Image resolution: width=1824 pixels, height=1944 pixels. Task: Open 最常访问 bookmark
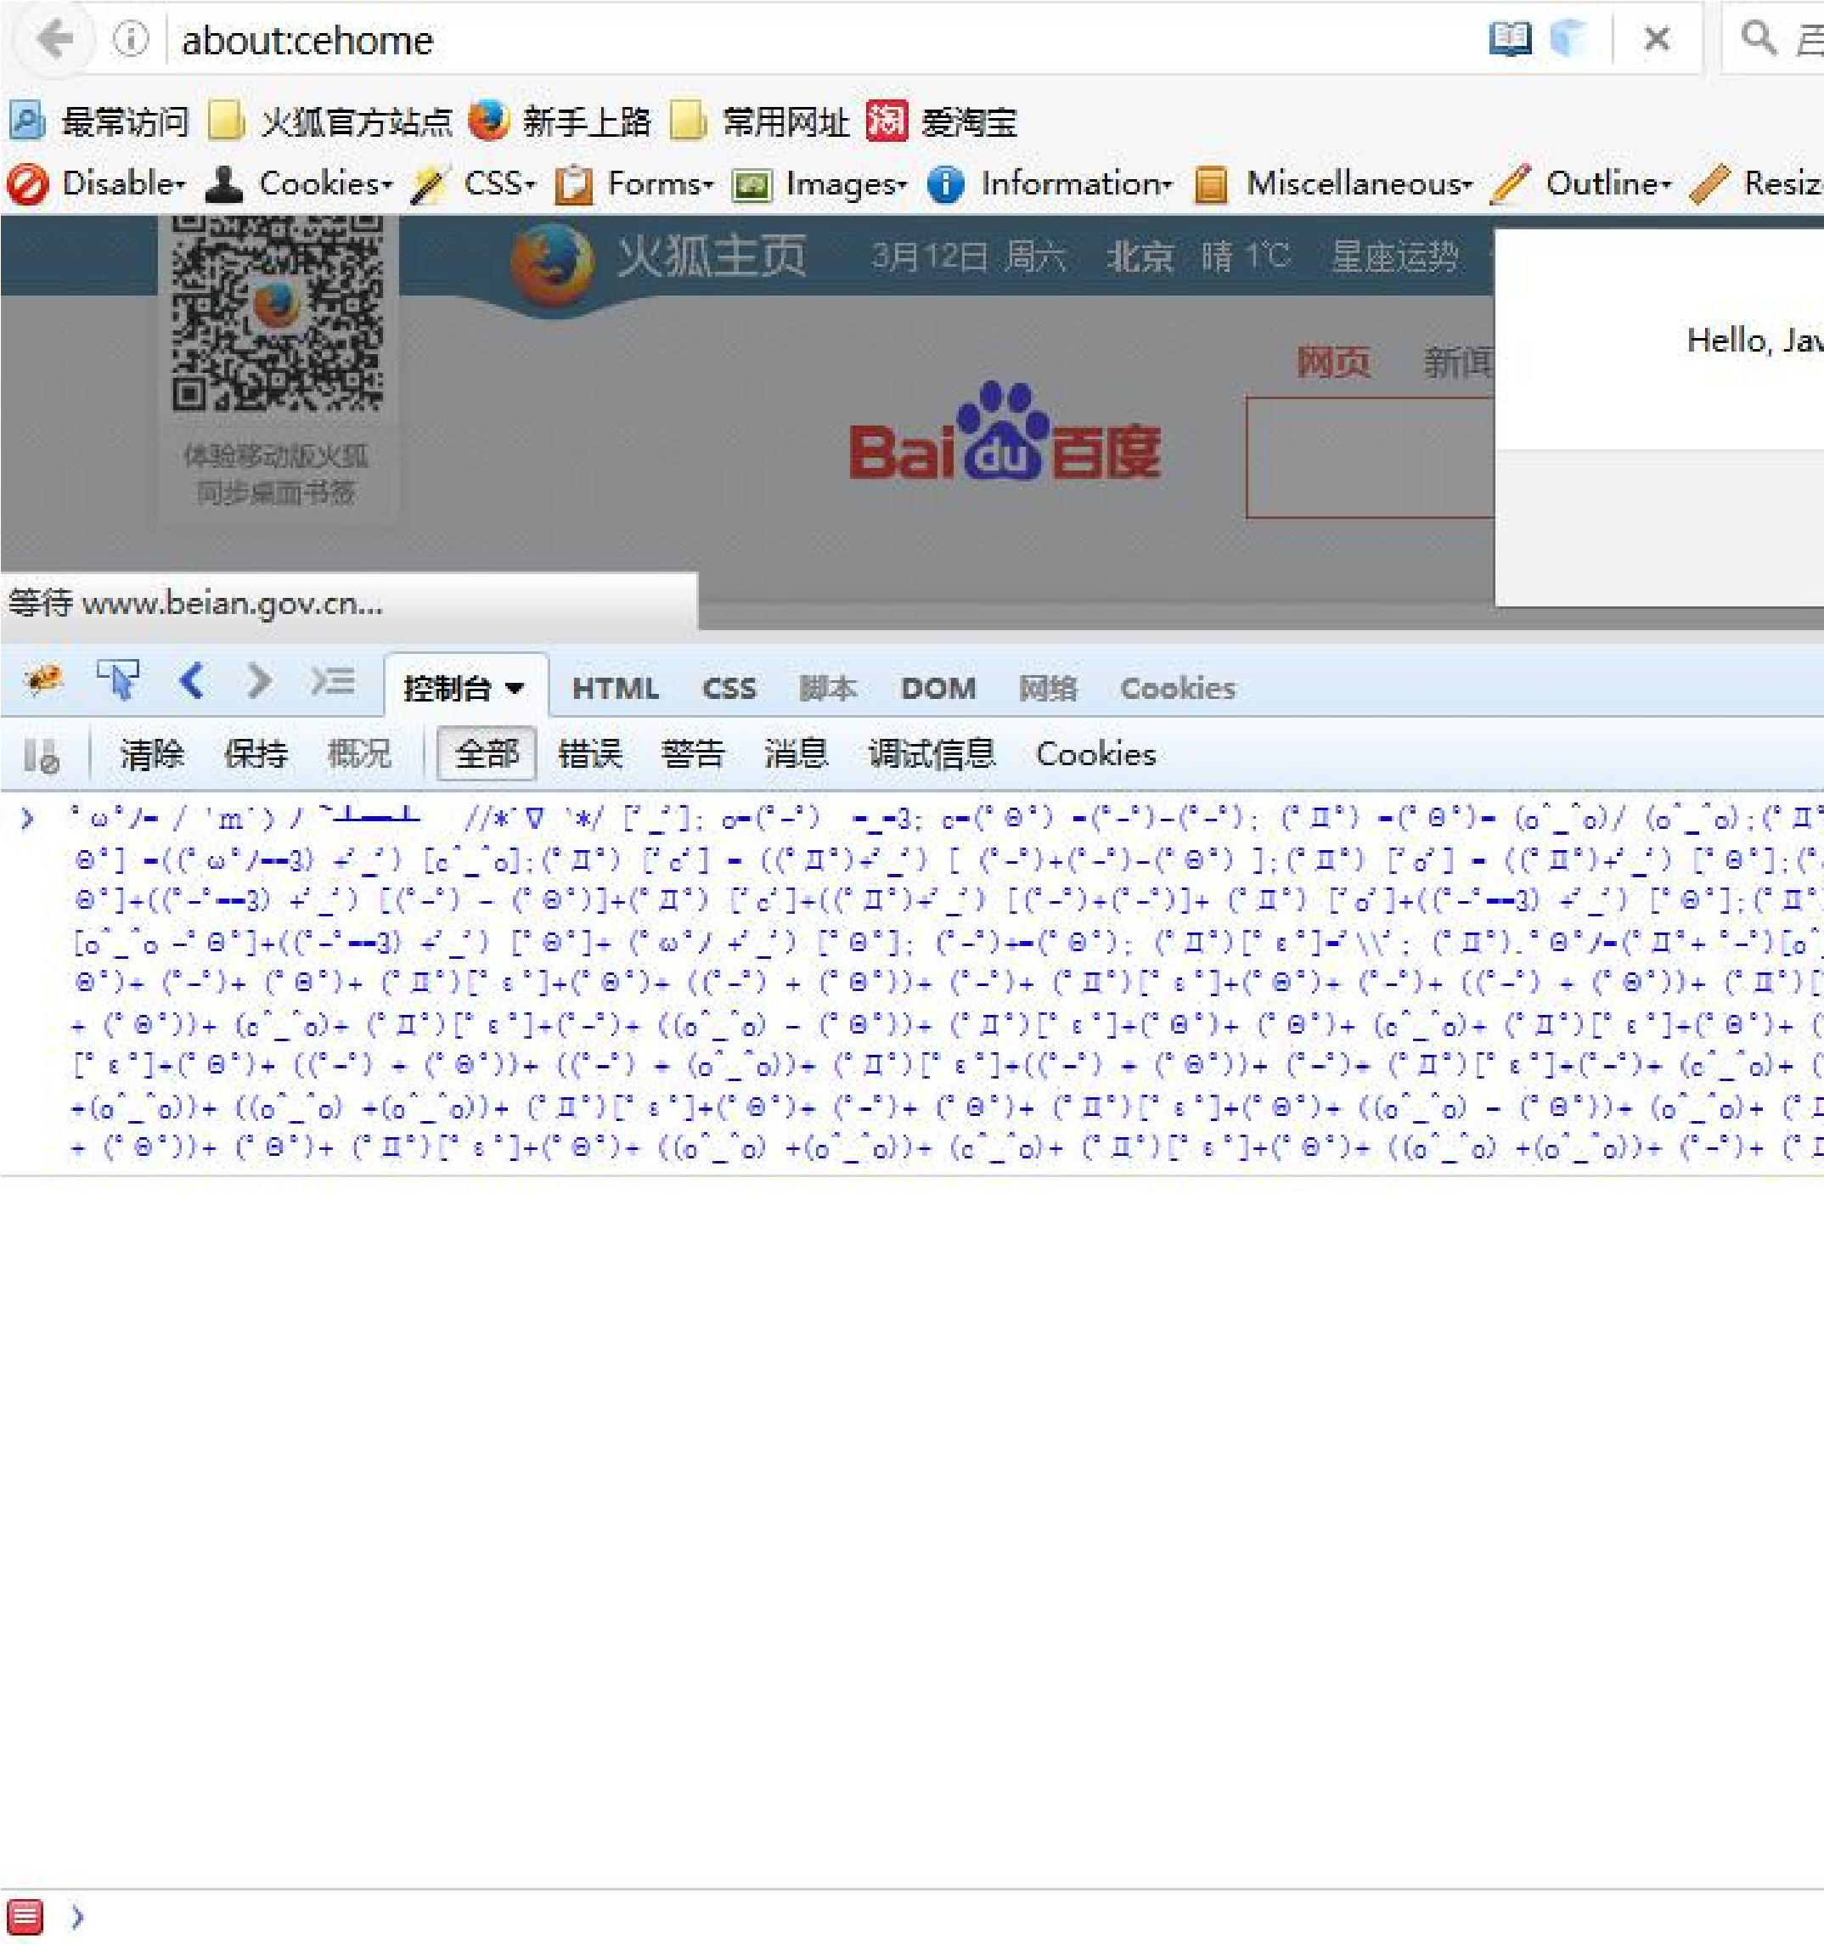99,121
